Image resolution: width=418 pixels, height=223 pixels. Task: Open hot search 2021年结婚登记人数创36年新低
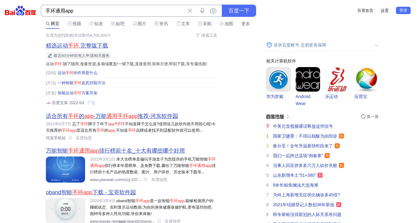304,205
